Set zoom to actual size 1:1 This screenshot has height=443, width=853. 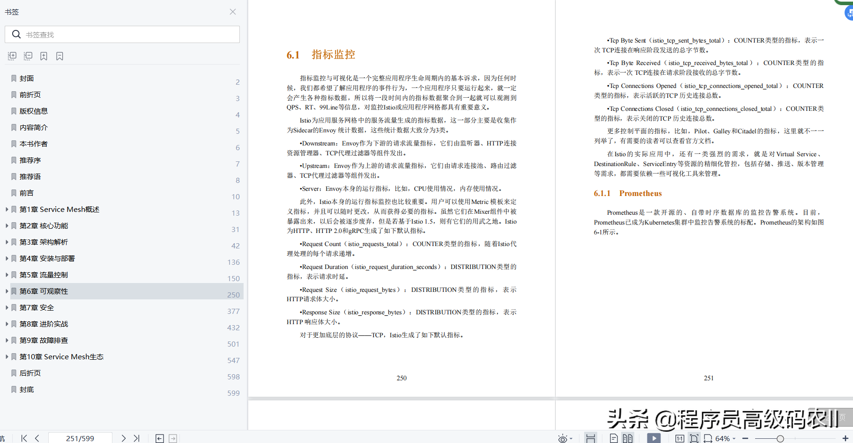(680, 438)
